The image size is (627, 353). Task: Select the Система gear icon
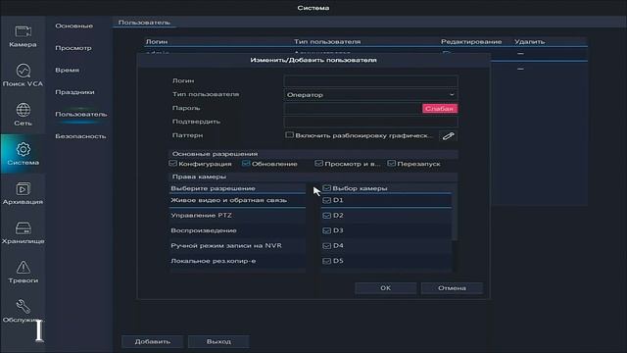(23, 149)
